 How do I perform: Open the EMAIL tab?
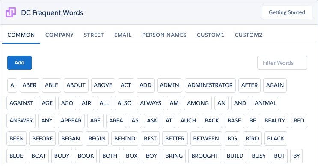click(x=123, y=35)
